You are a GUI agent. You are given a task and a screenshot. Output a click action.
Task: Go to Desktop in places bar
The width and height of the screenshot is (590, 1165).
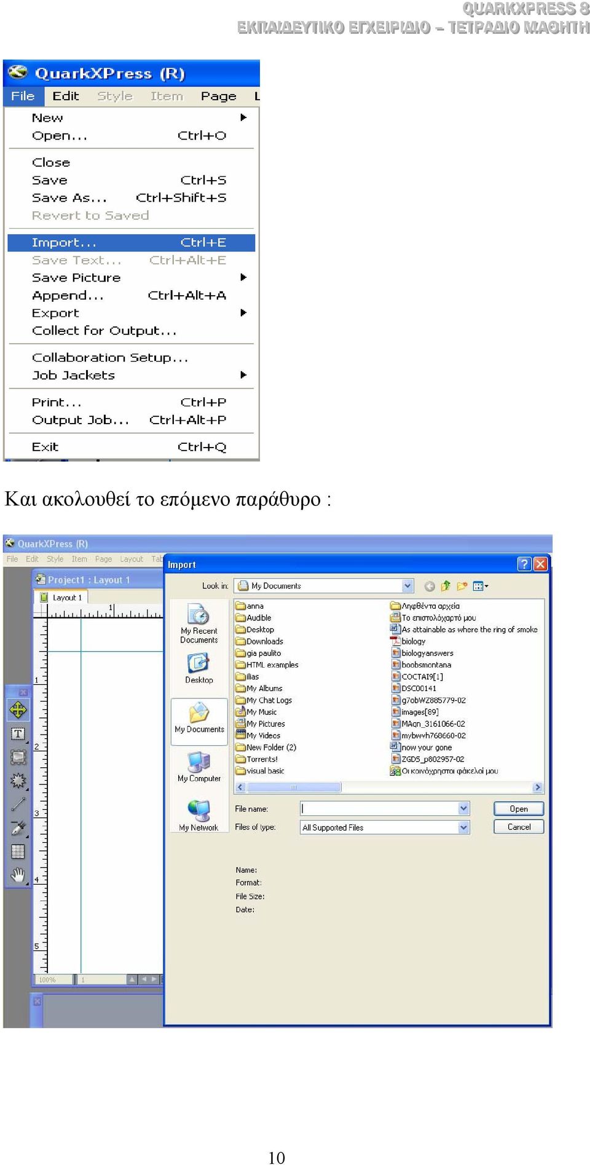199,668
